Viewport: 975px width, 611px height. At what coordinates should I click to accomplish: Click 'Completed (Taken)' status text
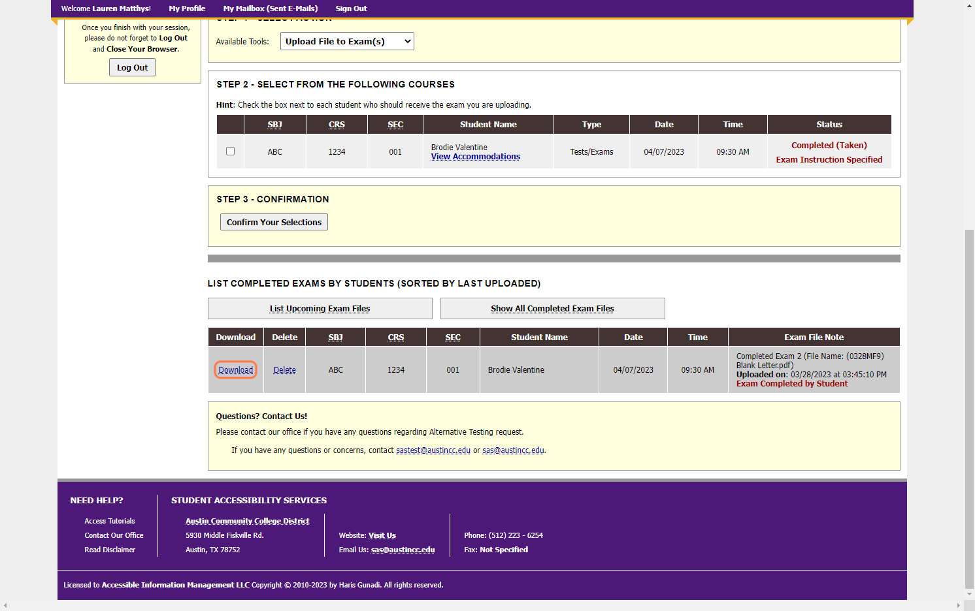pyautogui.click(x=829, y=146)
